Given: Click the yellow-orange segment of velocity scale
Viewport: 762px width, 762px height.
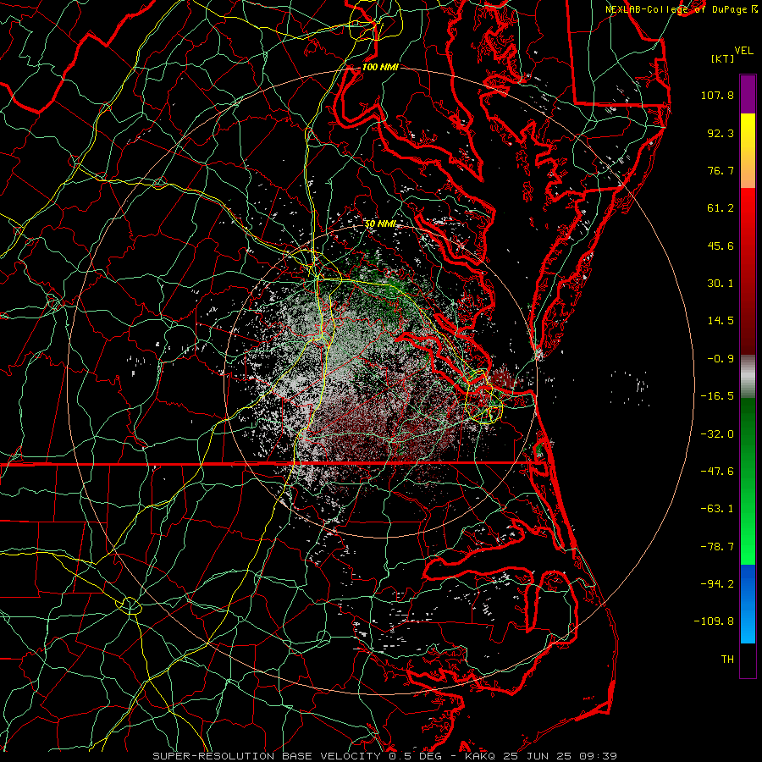Looking at the screenshot, I should pos(748,151).
